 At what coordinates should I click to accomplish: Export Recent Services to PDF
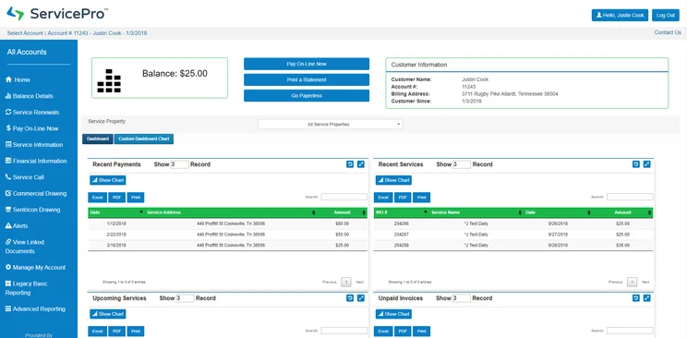(x=403, y=198)
